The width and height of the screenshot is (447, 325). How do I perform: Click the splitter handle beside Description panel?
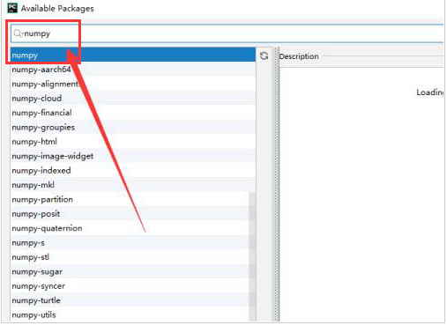pos(276,184)
